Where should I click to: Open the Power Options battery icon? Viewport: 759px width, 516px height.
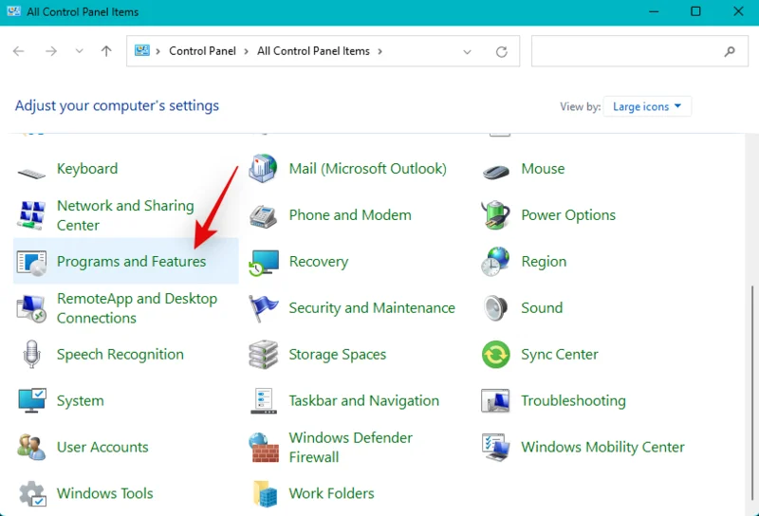click(x=495, y=215)
